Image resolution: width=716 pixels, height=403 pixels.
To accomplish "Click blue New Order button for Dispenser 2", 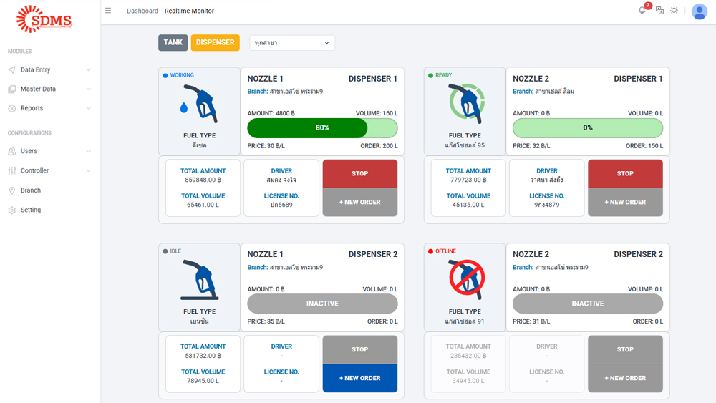I will [359, 378].
